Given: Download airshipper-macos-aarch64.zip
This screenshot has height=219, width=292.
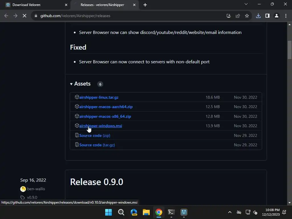Looking at the screenshot, I should click(106, 107).
